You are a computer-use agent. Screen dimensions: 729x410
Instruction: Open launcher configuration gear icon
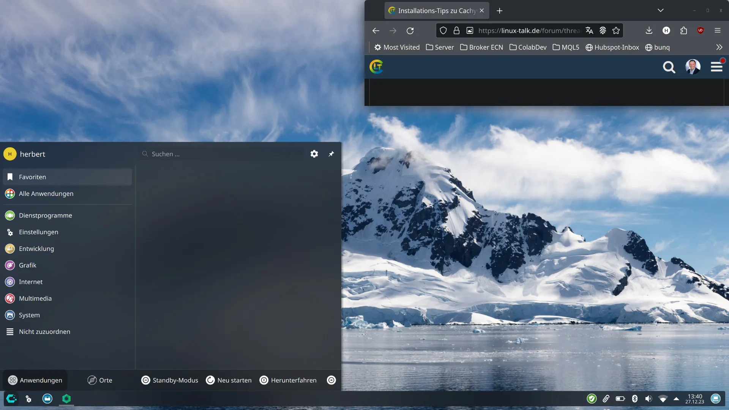click(314, 154)
